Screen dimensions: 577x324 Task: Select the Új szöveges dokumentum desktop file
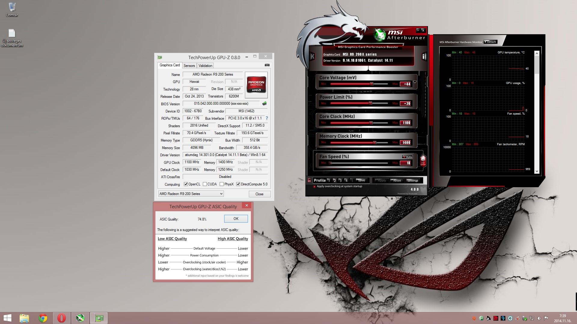click(x=12, y=38)
